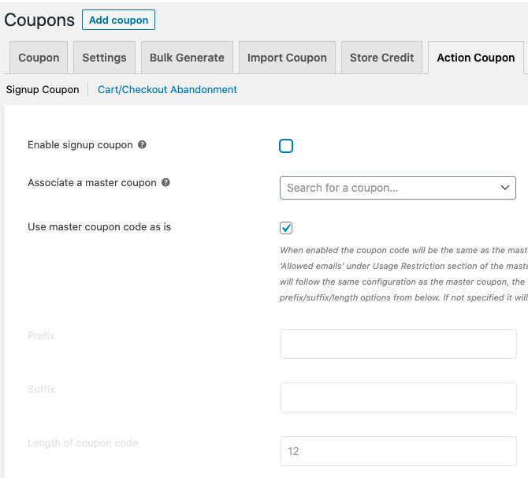This screenshot has height=478, width=528.
Task: Click the dropdown chevron in the coupon search box
Action: click(x=504, y=188)
